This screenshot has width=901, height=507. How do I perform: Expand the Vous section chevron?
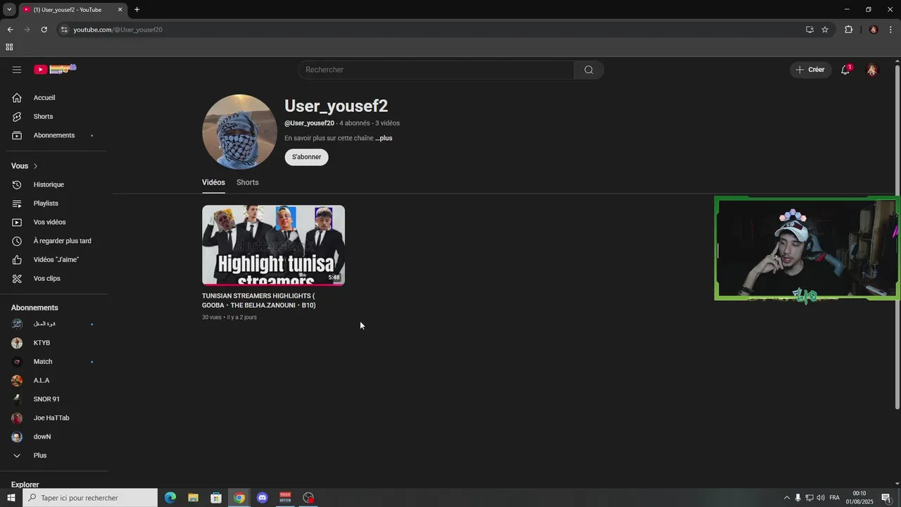tap(35, 166)
